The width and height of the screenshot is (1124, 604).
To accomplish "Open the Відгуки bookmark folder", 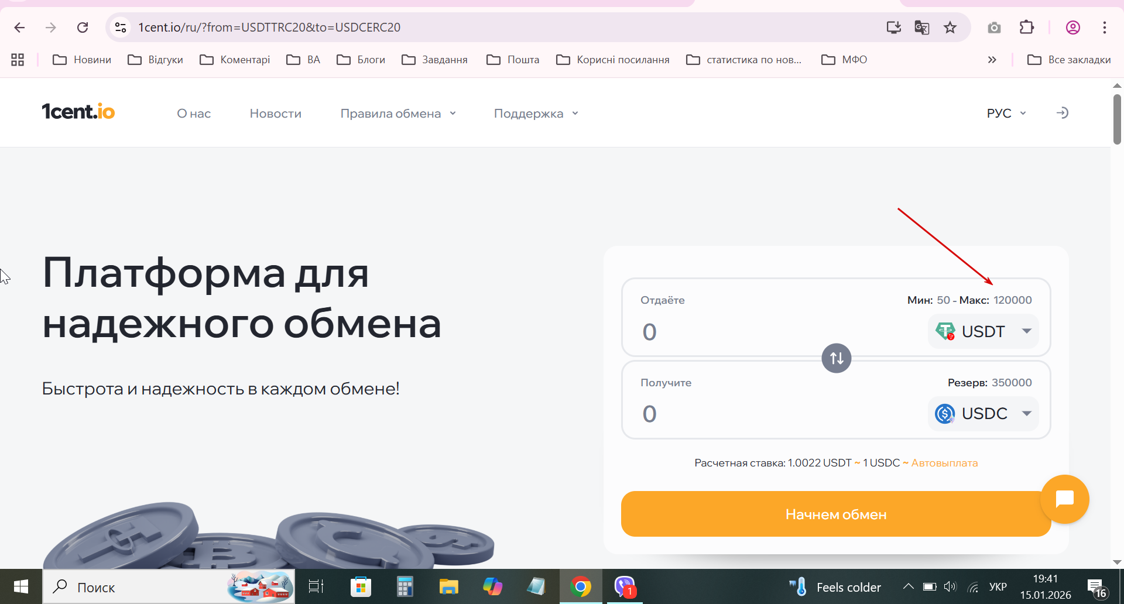I will 156,60.
